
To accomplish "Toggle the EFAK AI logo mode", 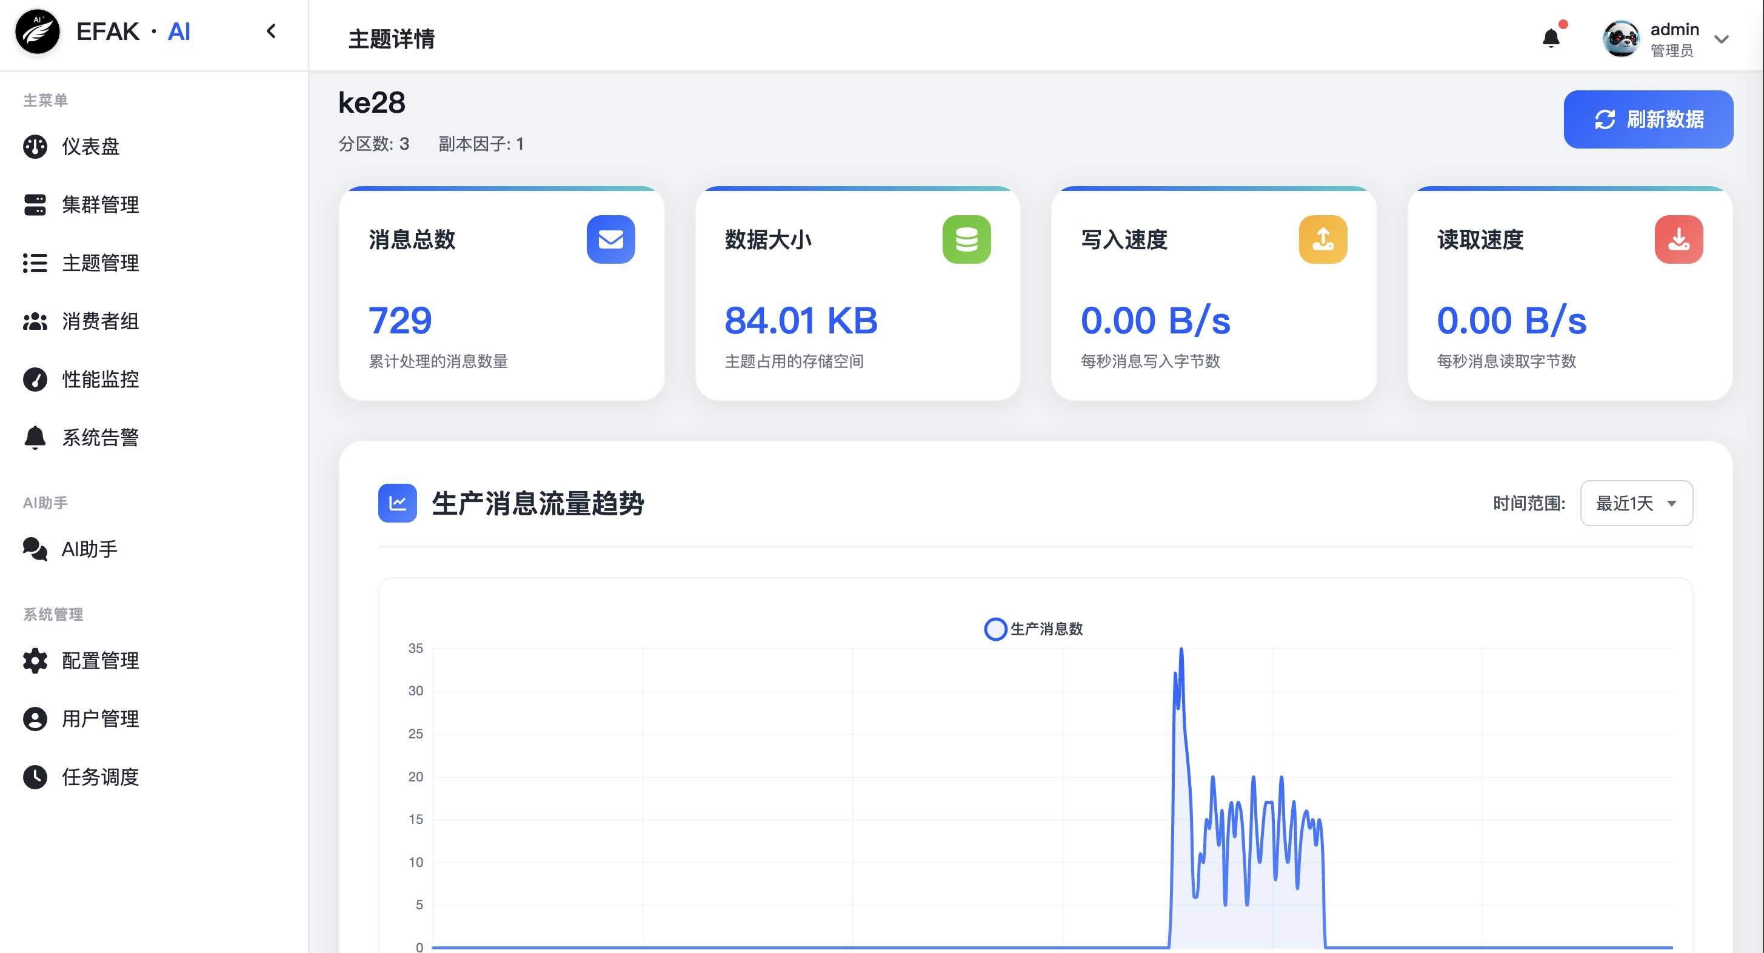I will [38, 32].
